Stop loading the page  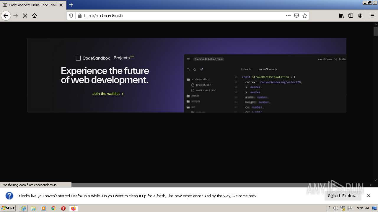coord(25,16)
